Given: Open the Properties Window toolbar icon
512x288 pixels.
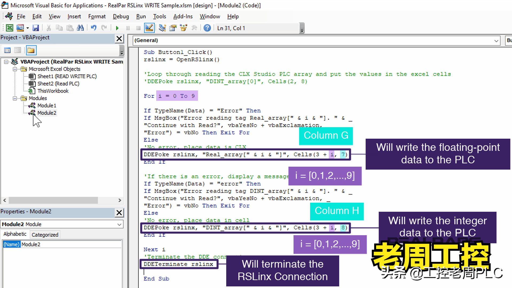Looking at the screenshot, I should pos(173,28).
